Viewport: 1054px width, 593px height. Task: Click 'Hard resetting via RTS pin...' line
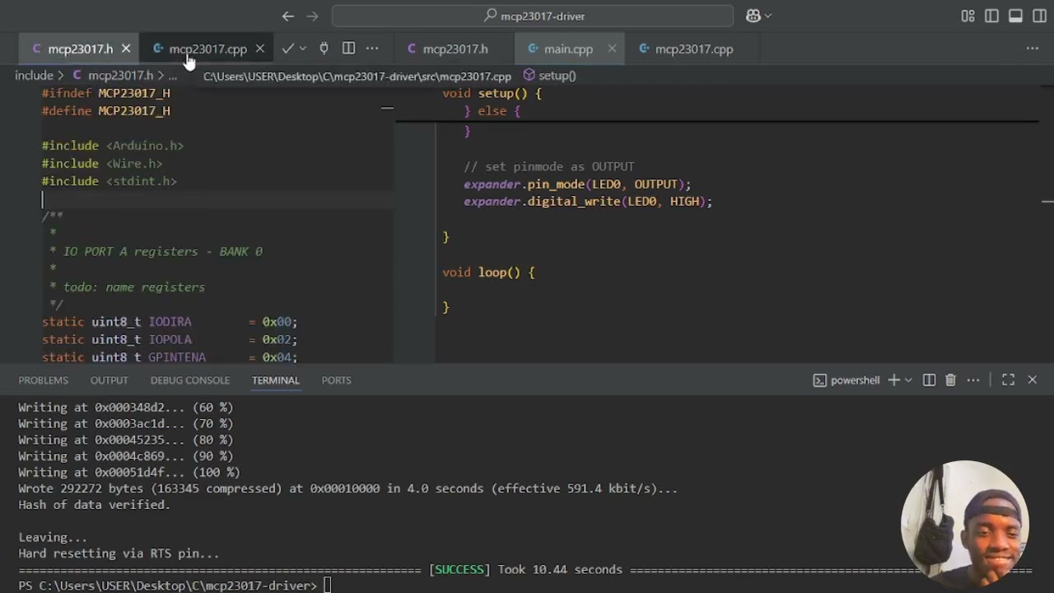coord(119,553)
